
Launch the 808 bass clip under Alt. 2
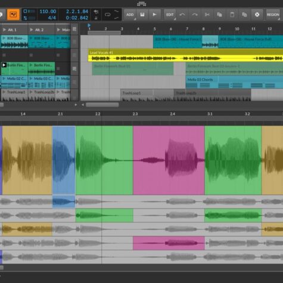click(x=31, y=38)
